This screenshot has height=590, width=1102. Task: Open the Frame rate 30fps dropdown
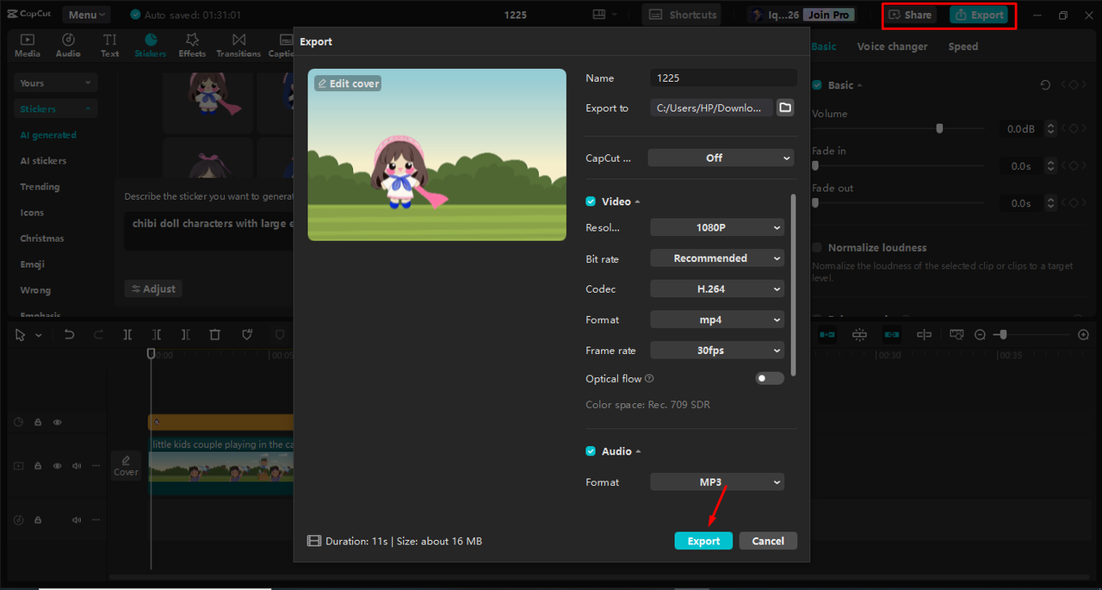click(x=717, y=351)
